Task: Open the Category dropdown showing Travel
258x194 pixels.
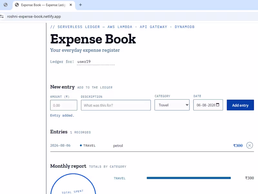Action: 172,105
